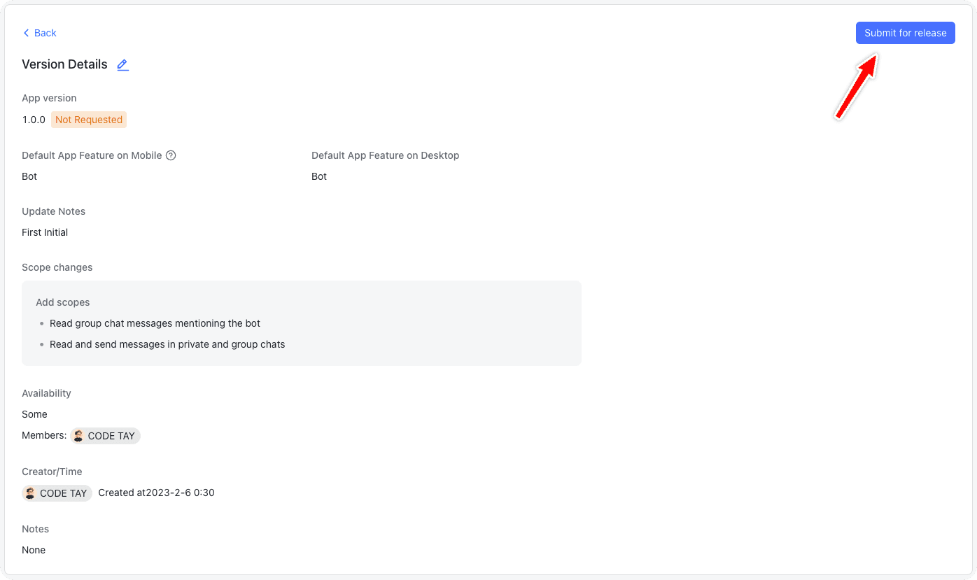Click Submit for release
The image size is (977, 580).
tap(905, 32)
